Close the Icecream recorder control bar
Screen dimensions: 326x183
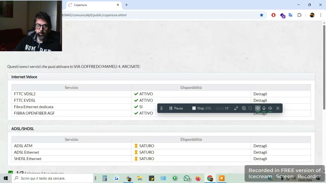[278, 108]
